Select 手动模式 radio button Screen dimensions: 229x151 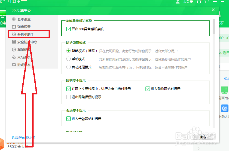(x=68, y=59)
